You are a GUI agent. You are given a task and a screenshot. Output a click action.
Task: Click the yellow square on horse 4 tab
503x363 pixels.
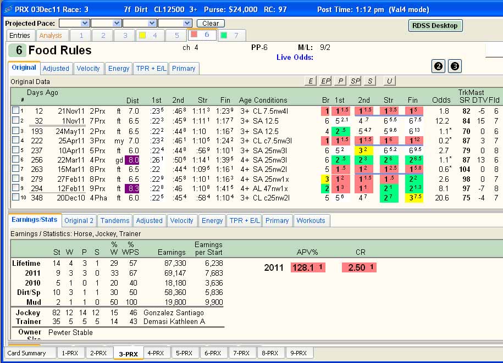tap(142, 36)
